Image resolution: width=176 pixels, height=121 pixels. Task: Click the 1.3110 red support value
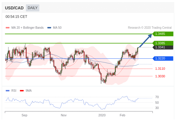pos(160,69)
